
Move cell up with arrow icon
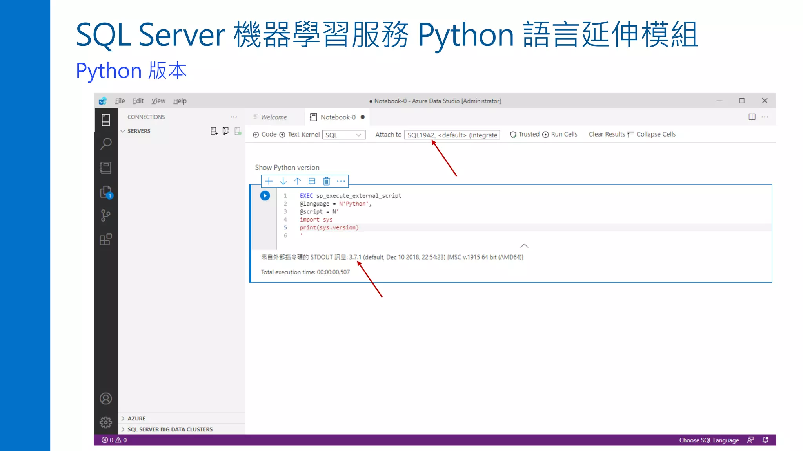tap(298, 181)
